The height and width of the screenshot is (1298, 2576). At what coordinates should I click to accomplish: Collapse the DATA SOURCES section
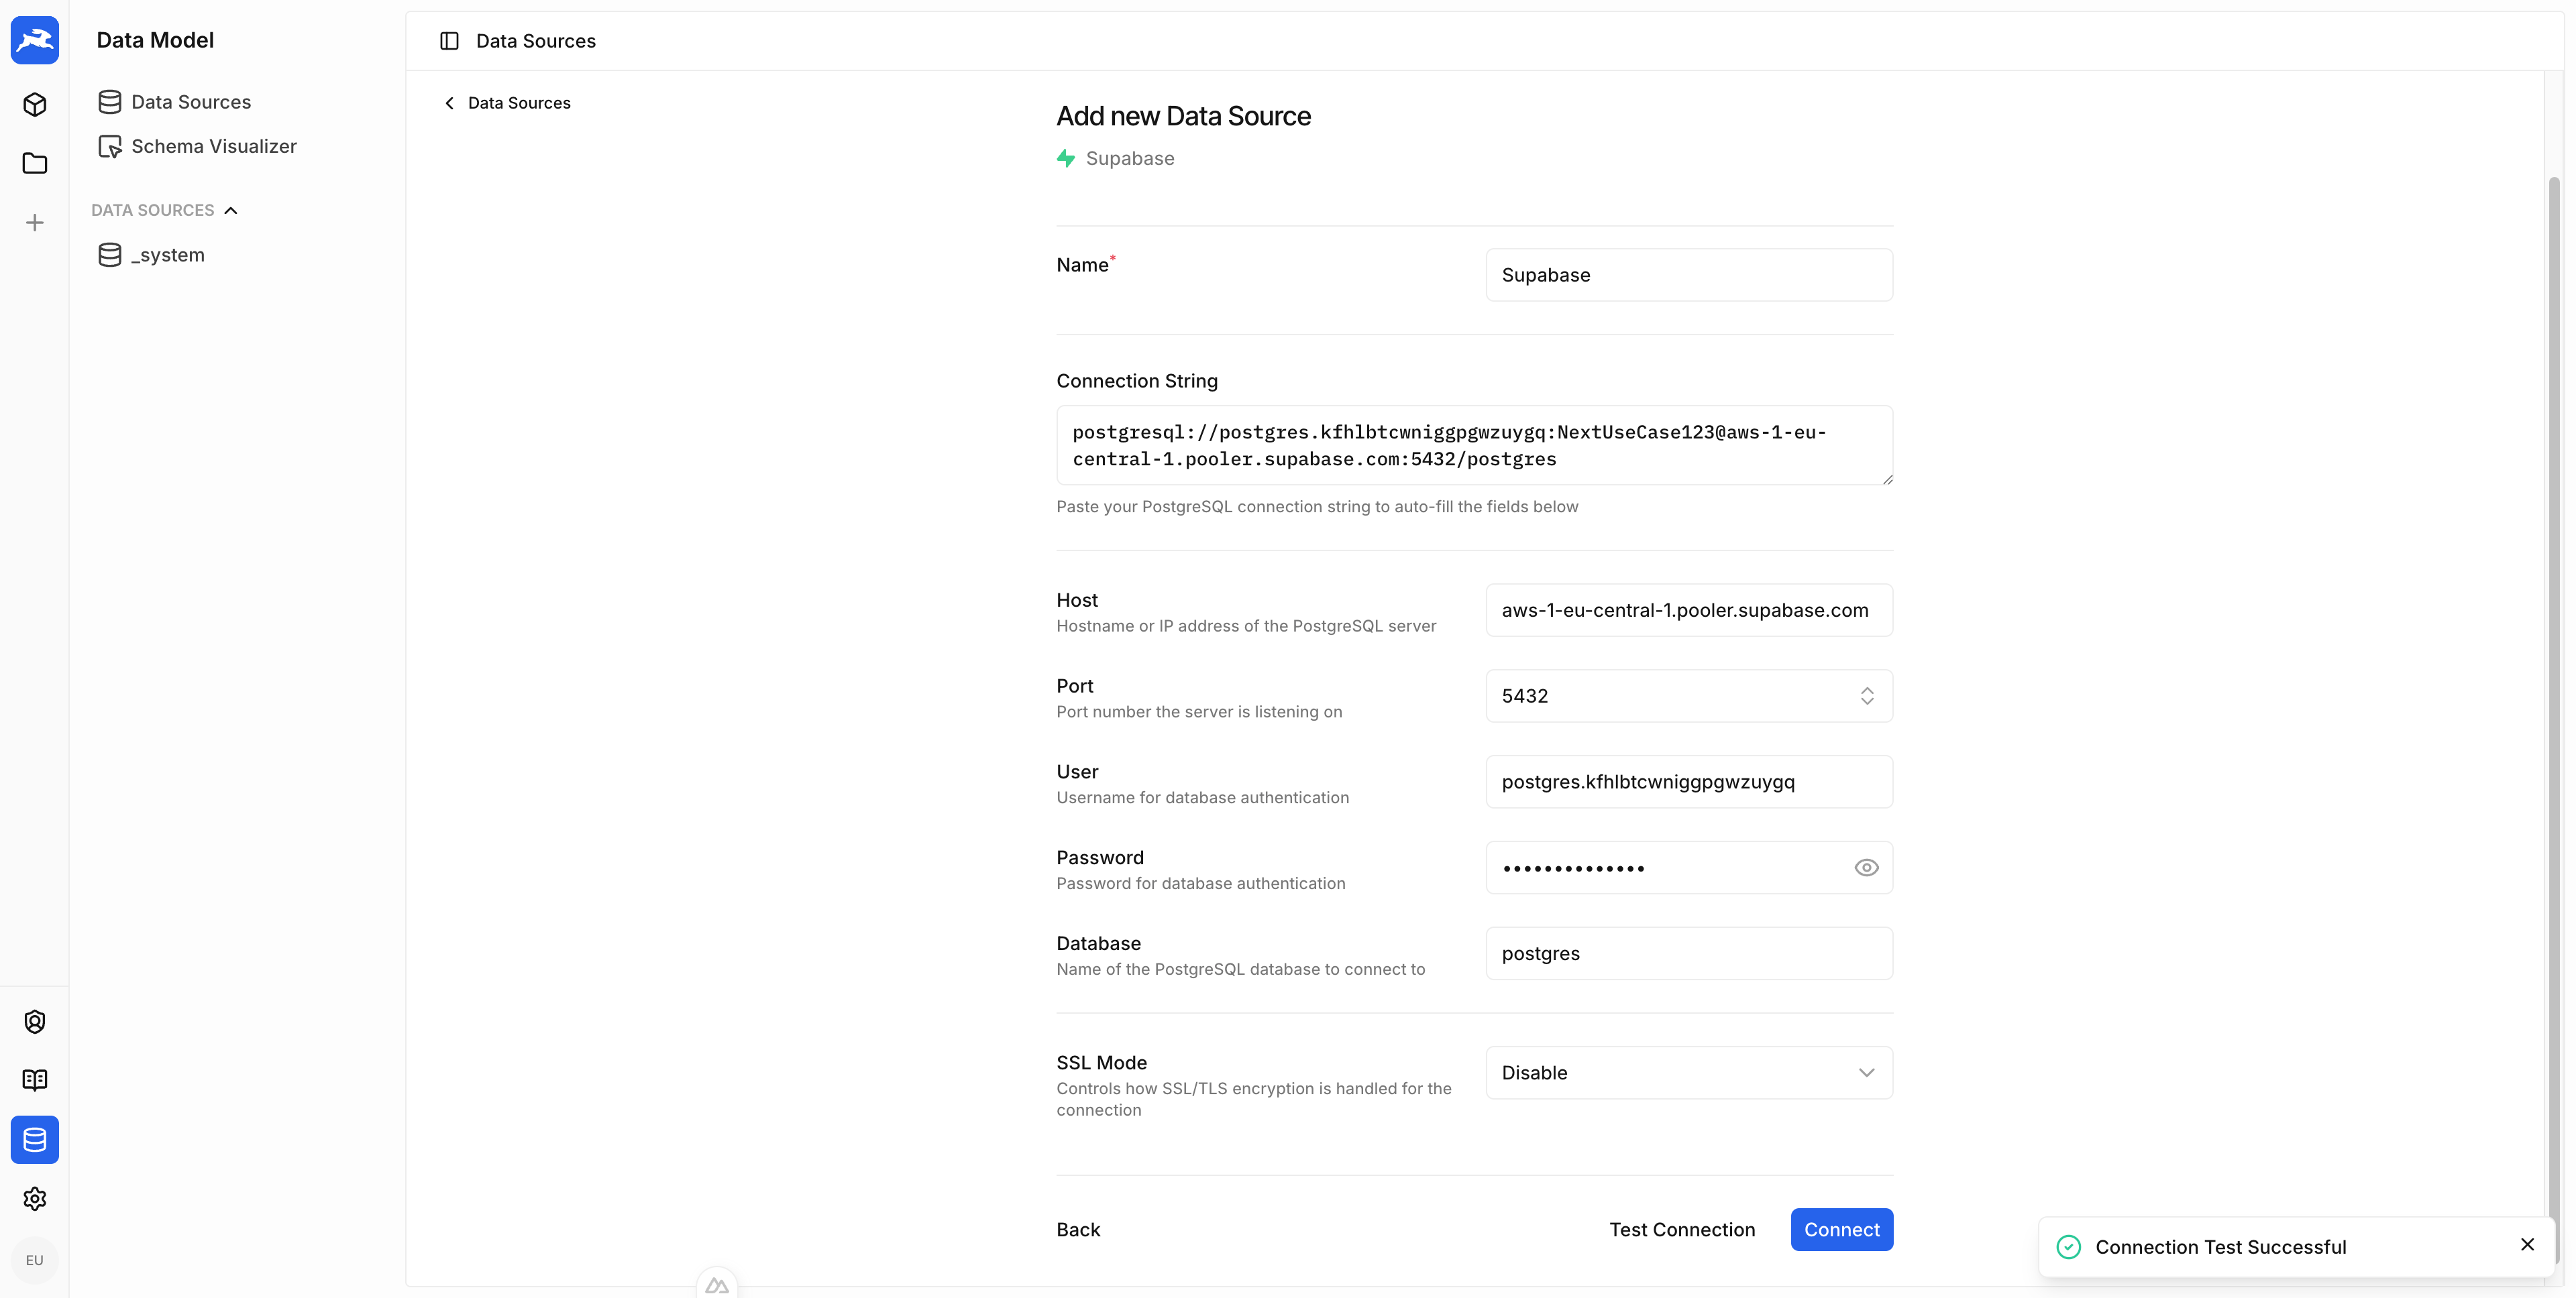tap(231, 211)
